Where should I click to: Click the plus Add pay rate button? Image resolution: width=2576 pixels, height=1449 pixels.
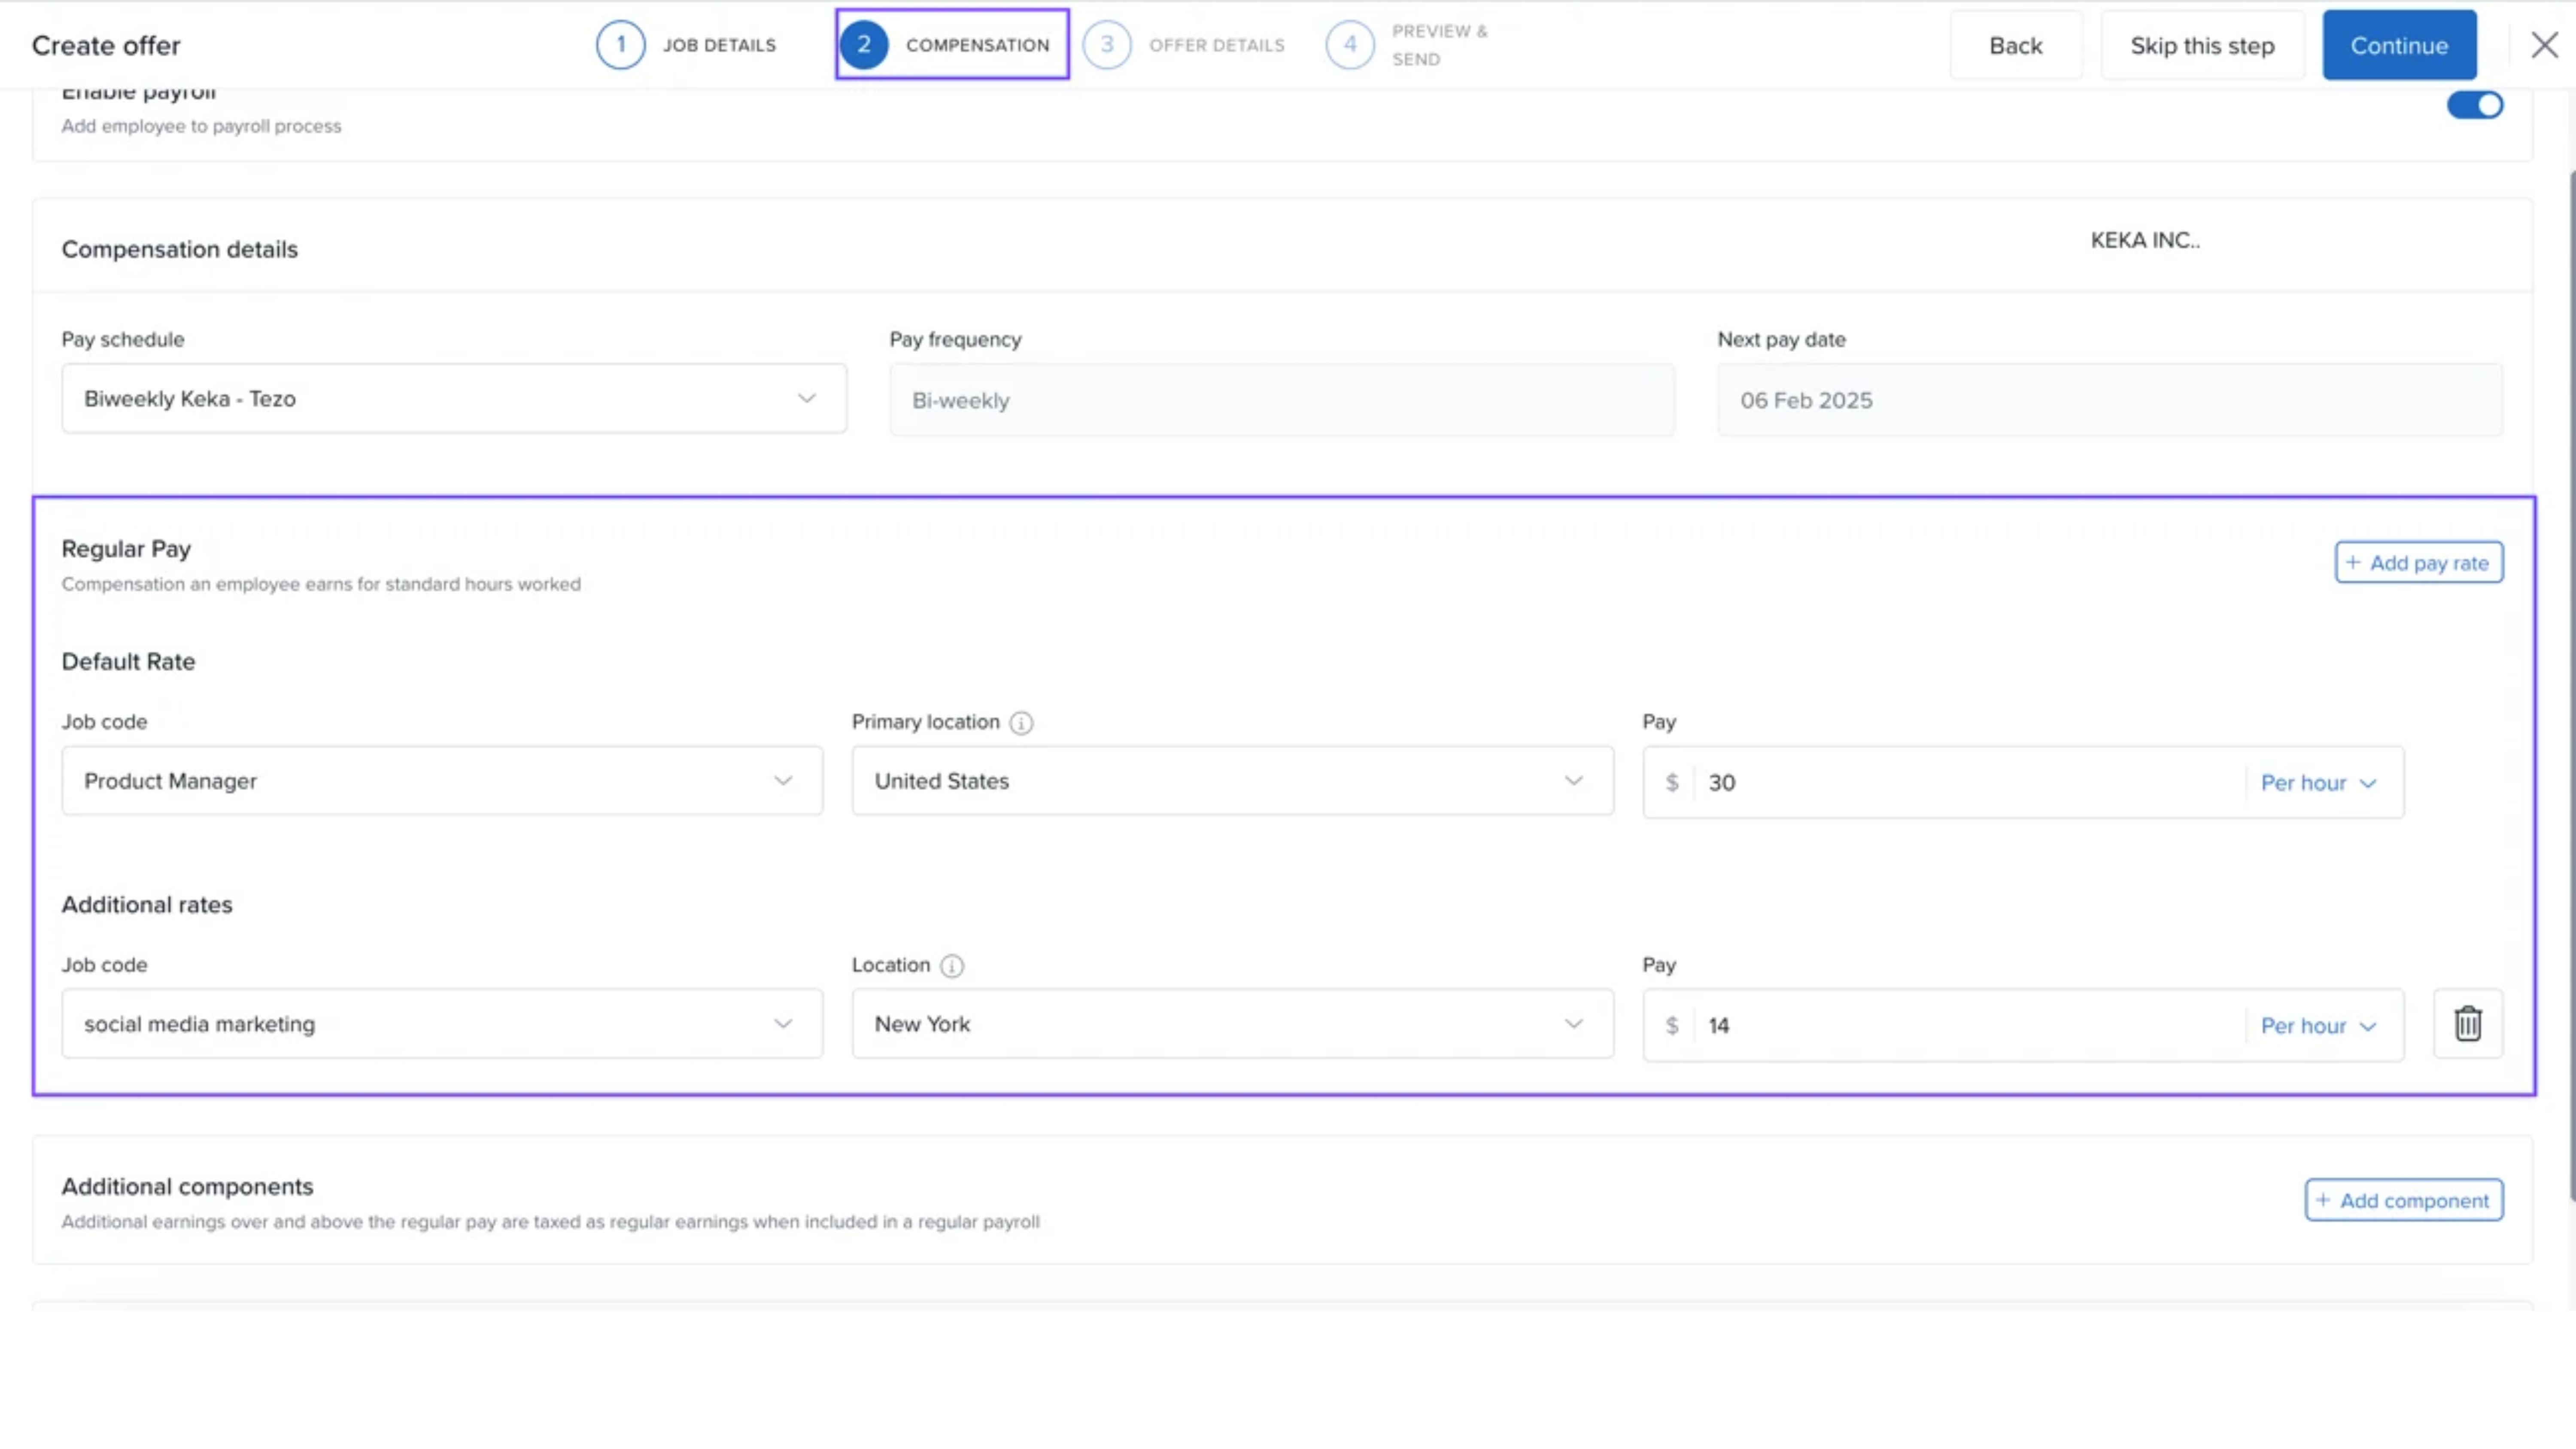click(2418, 563)
